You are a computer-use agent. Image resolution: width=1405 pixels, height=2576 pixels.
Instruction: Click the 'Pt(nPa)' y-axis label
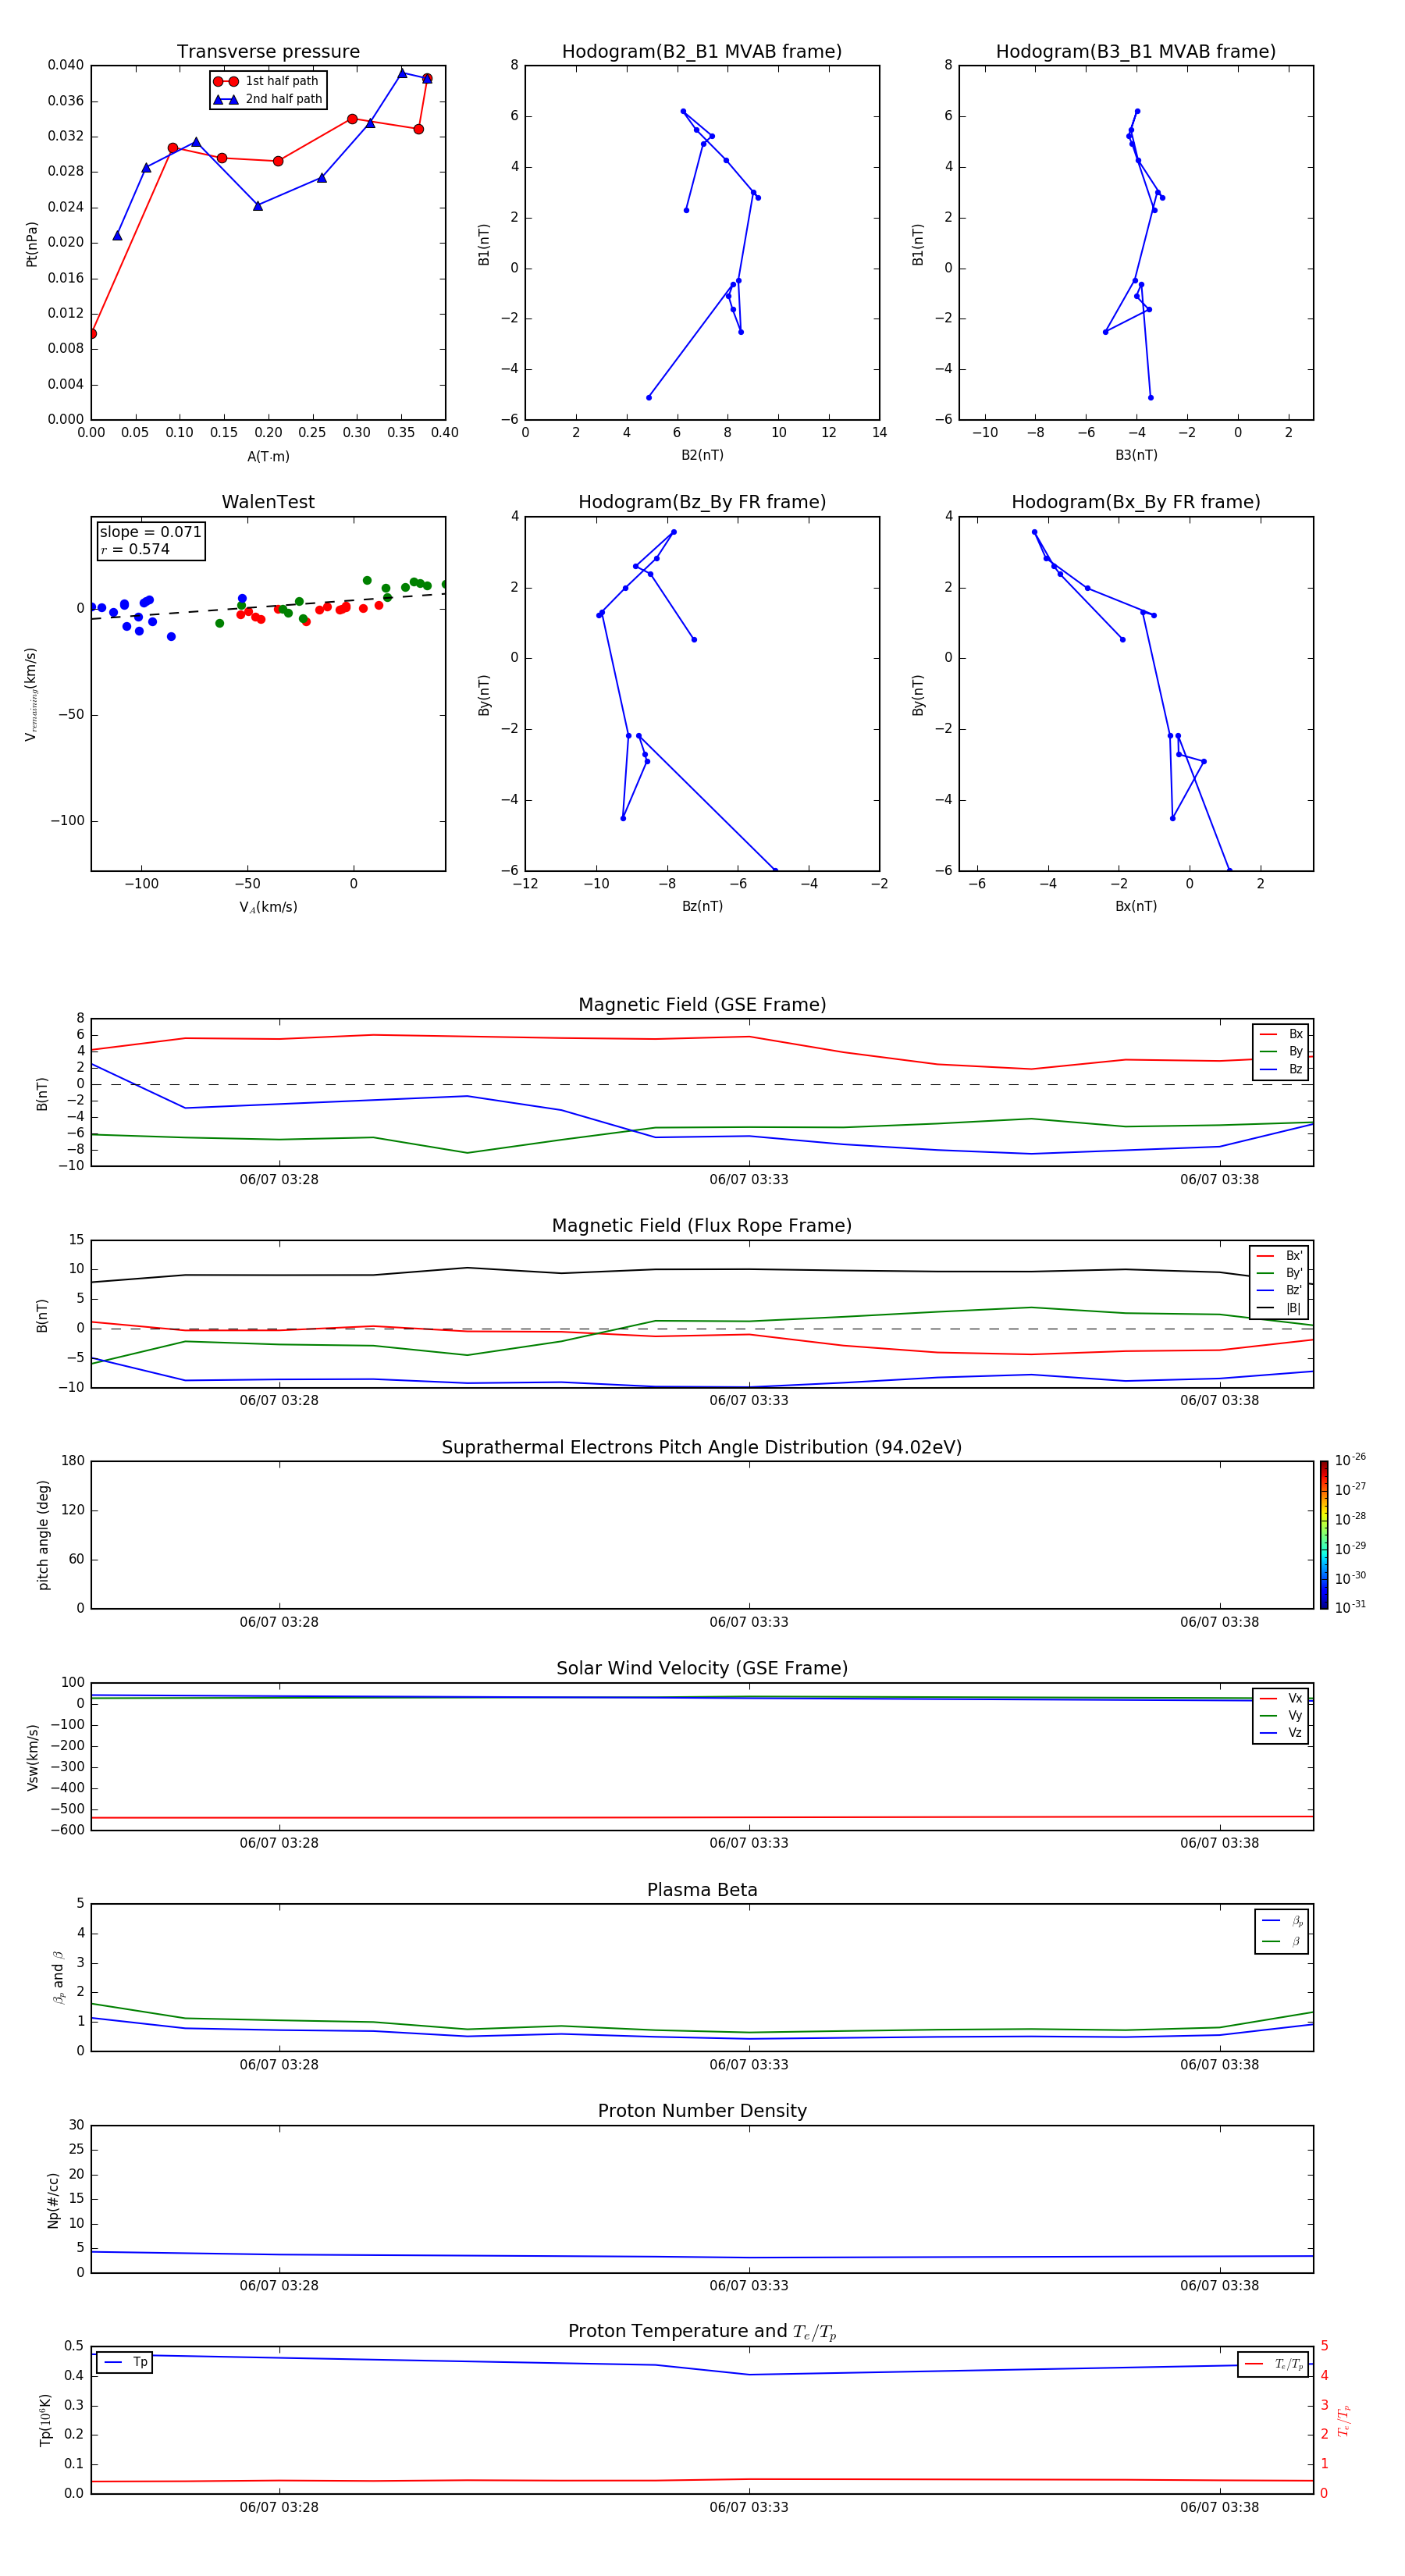click(x=32, y=244)
